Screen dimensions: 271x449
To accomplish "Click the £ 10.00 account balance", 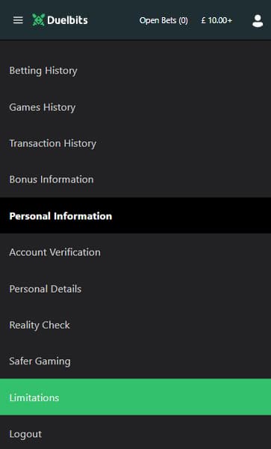I will (214, 20).
